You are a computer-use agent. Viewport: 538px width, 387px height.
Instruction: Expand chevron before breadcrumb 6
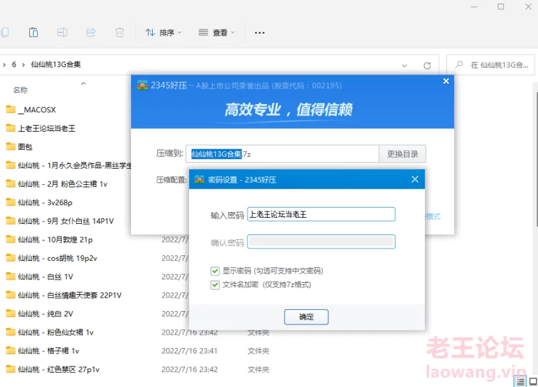[4, 64]
